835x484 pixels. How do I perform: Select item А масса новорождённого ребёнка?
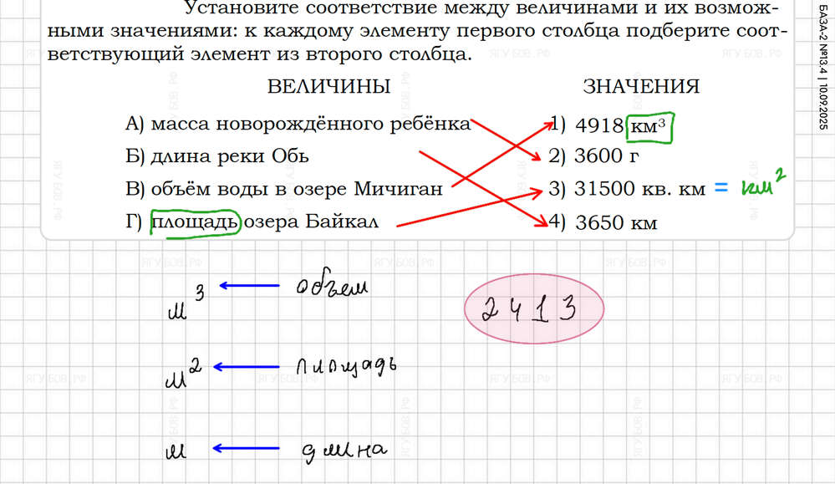pyautogui.click(x=297, y=124)
